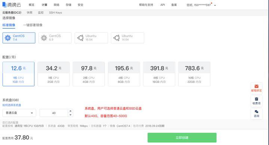Viewport: 269px width, 145px height.
Task: Open the 存储 nav menu
Action: point(68,5)
